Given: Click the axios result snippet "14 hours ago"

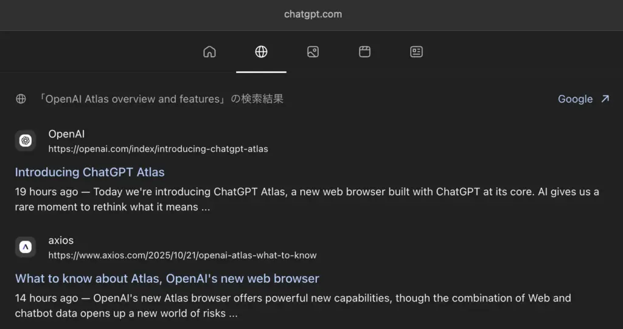Looking at the screenshot, I should pyautogui.click(x=47, y=299).
